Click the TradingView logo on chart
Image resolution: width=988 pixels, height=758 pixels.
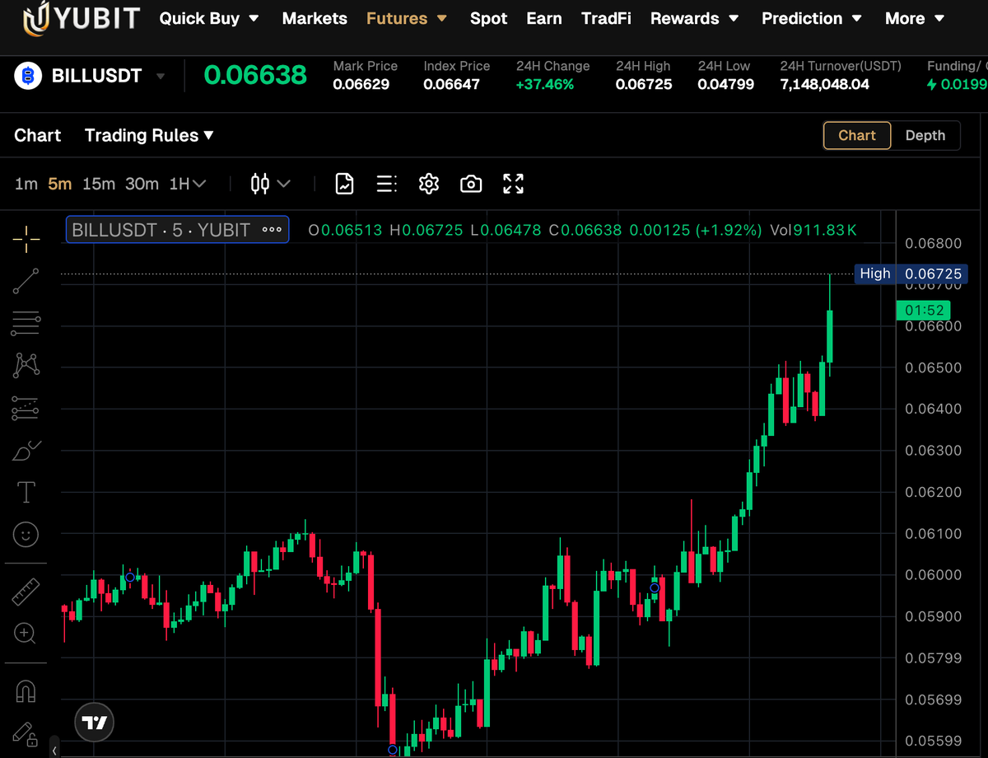[95, 723]
